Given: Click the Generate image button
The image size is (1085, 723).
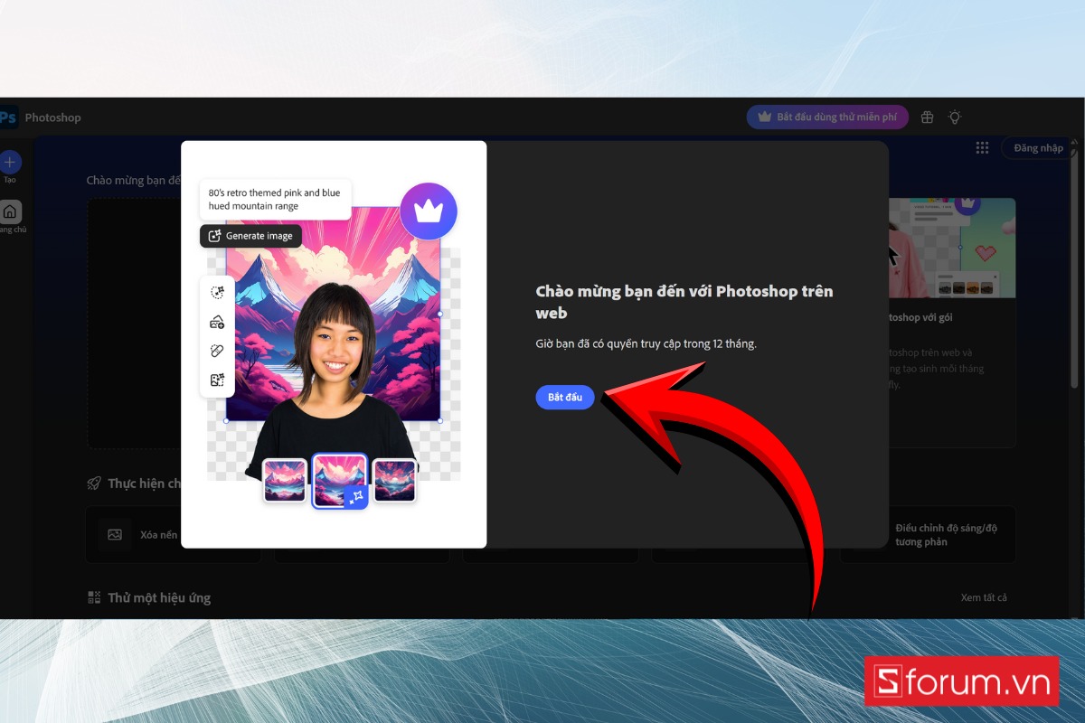Looking at the screenshot, I should coord(250,236).
